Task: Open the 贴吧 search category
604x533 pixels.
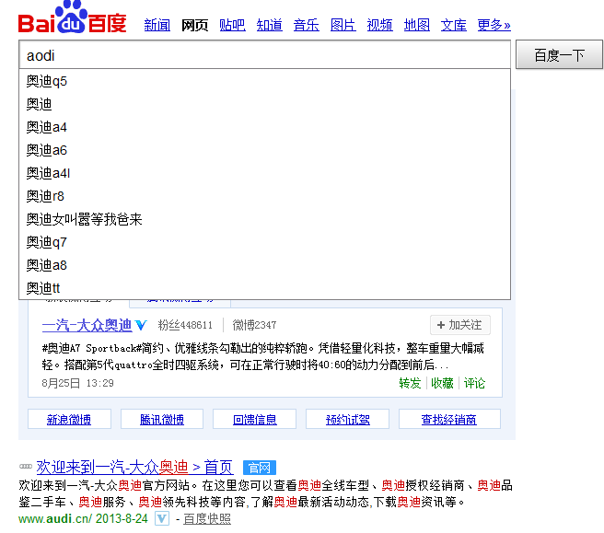Action: tap(232, 25)
